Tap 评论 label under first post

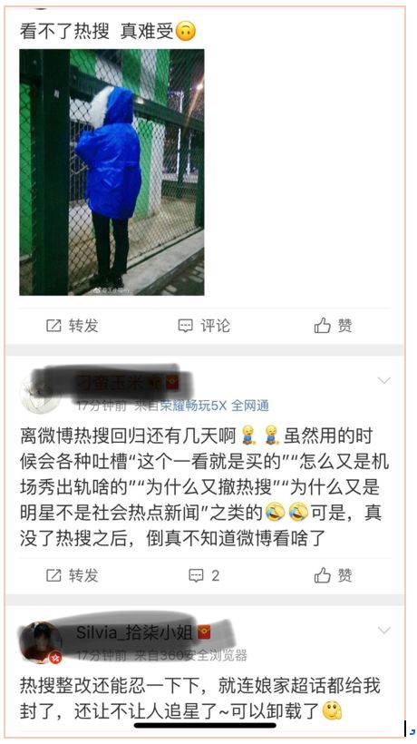point(215,326)
